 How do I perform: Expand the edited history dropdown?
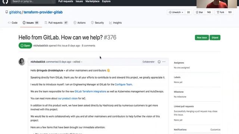point(78,62)
